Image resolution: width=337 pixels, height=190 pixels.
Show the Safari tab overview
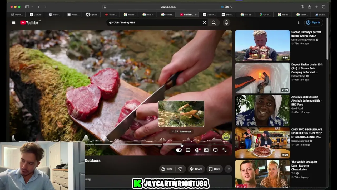coord(324,7)
